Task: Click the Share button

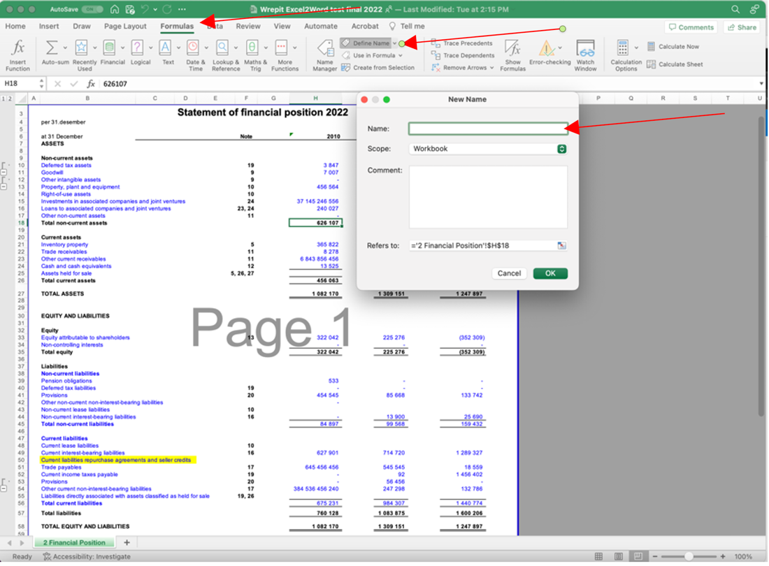Action: click(742, 27)
